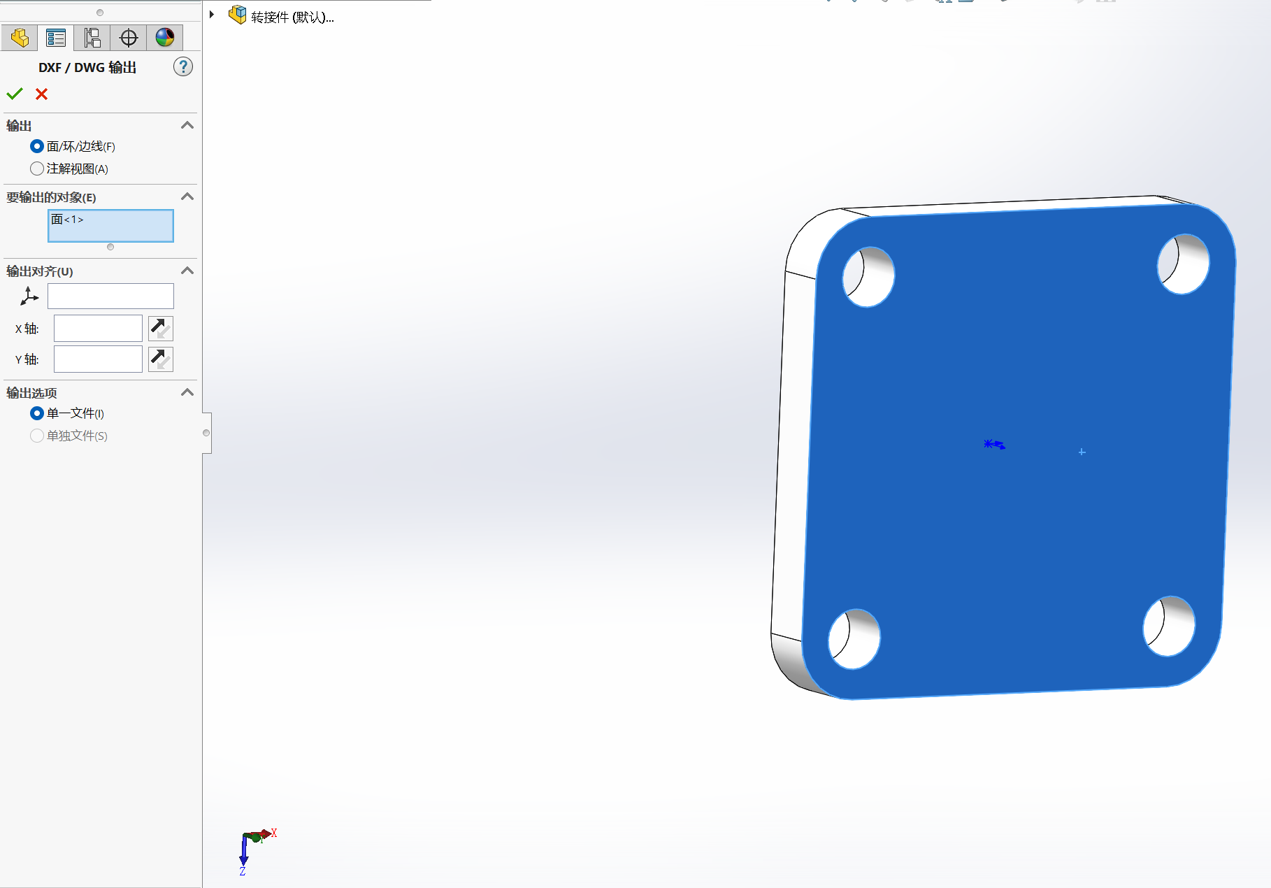Select the 注解视图(A) radio option

click(x=37, y=169)
